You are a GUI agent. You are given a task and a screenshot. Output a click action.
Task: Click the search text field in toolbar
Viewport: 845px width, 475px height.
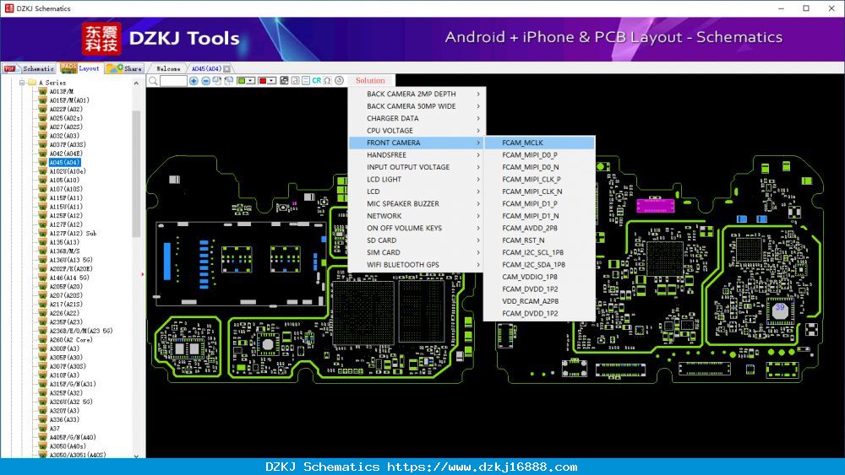coord(173,81)
